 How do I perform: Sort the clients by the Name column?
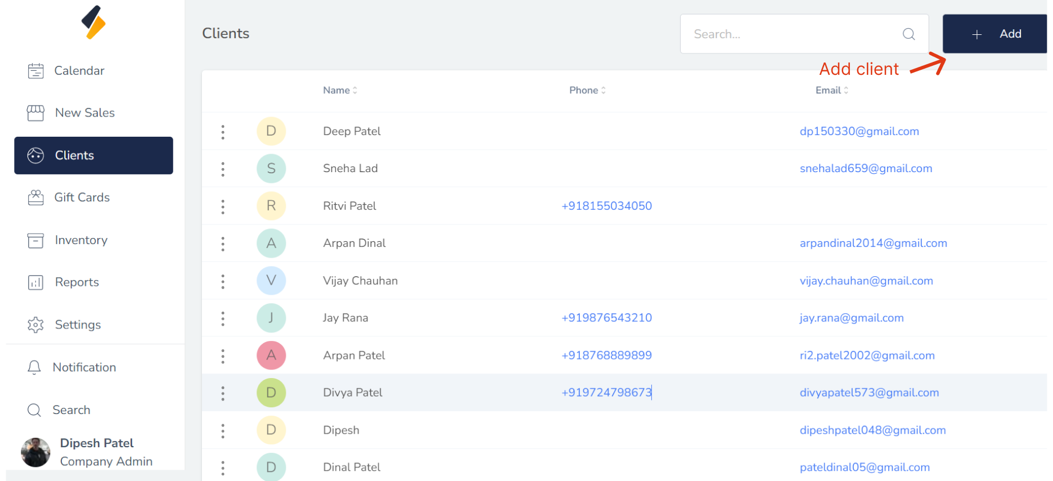pyautogui.click(x=340, y=90)
